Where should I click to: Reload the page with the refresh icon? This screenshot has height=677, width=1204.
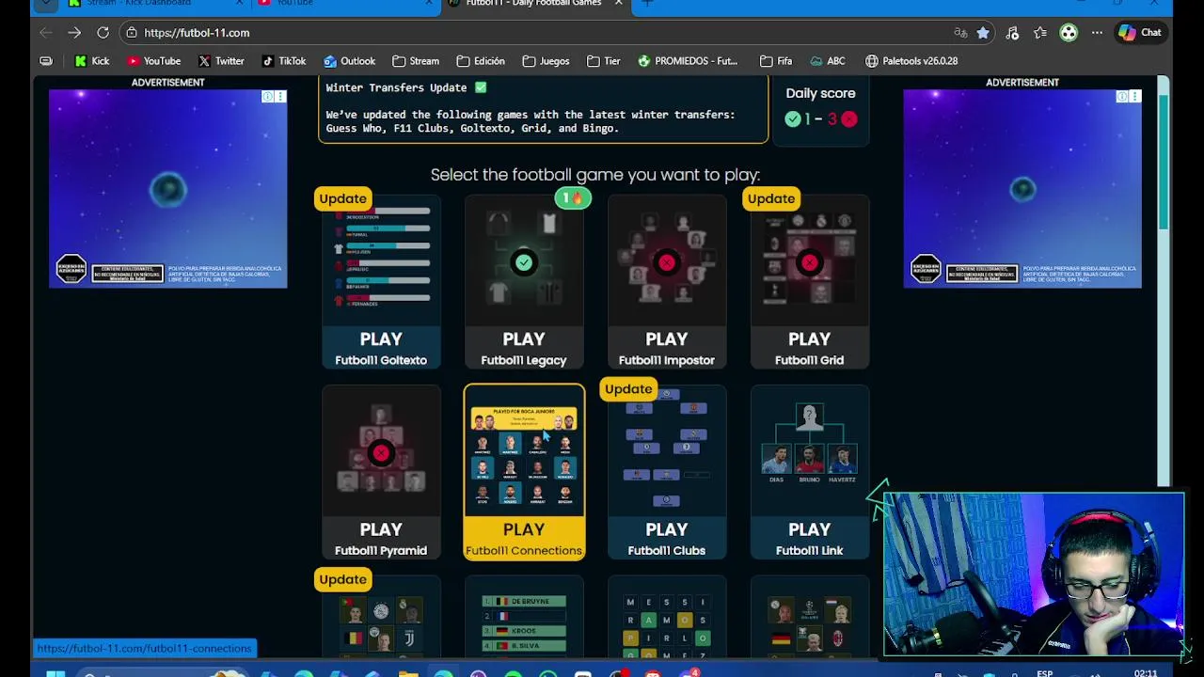pyautogui.click(x=103, y=33)
